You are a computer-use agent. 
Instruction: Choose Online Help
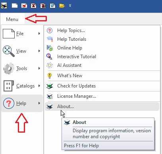pos(102,48)
